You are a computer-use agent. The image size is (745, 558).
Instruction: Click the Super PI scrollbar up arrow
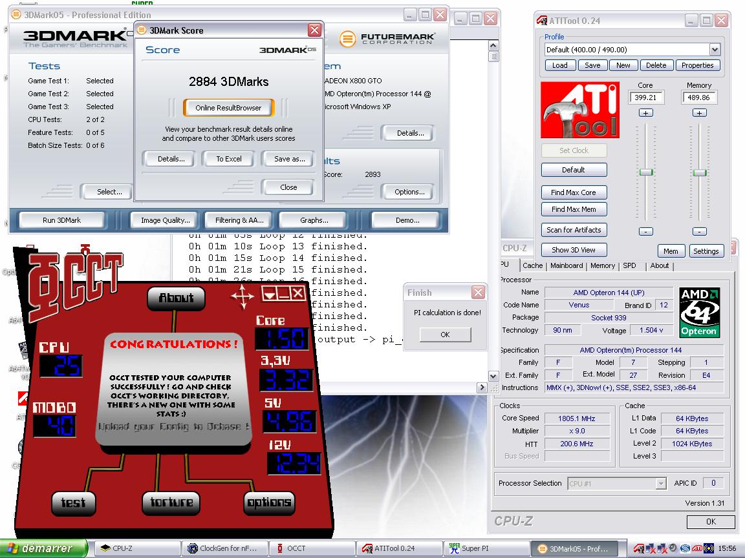493,46
